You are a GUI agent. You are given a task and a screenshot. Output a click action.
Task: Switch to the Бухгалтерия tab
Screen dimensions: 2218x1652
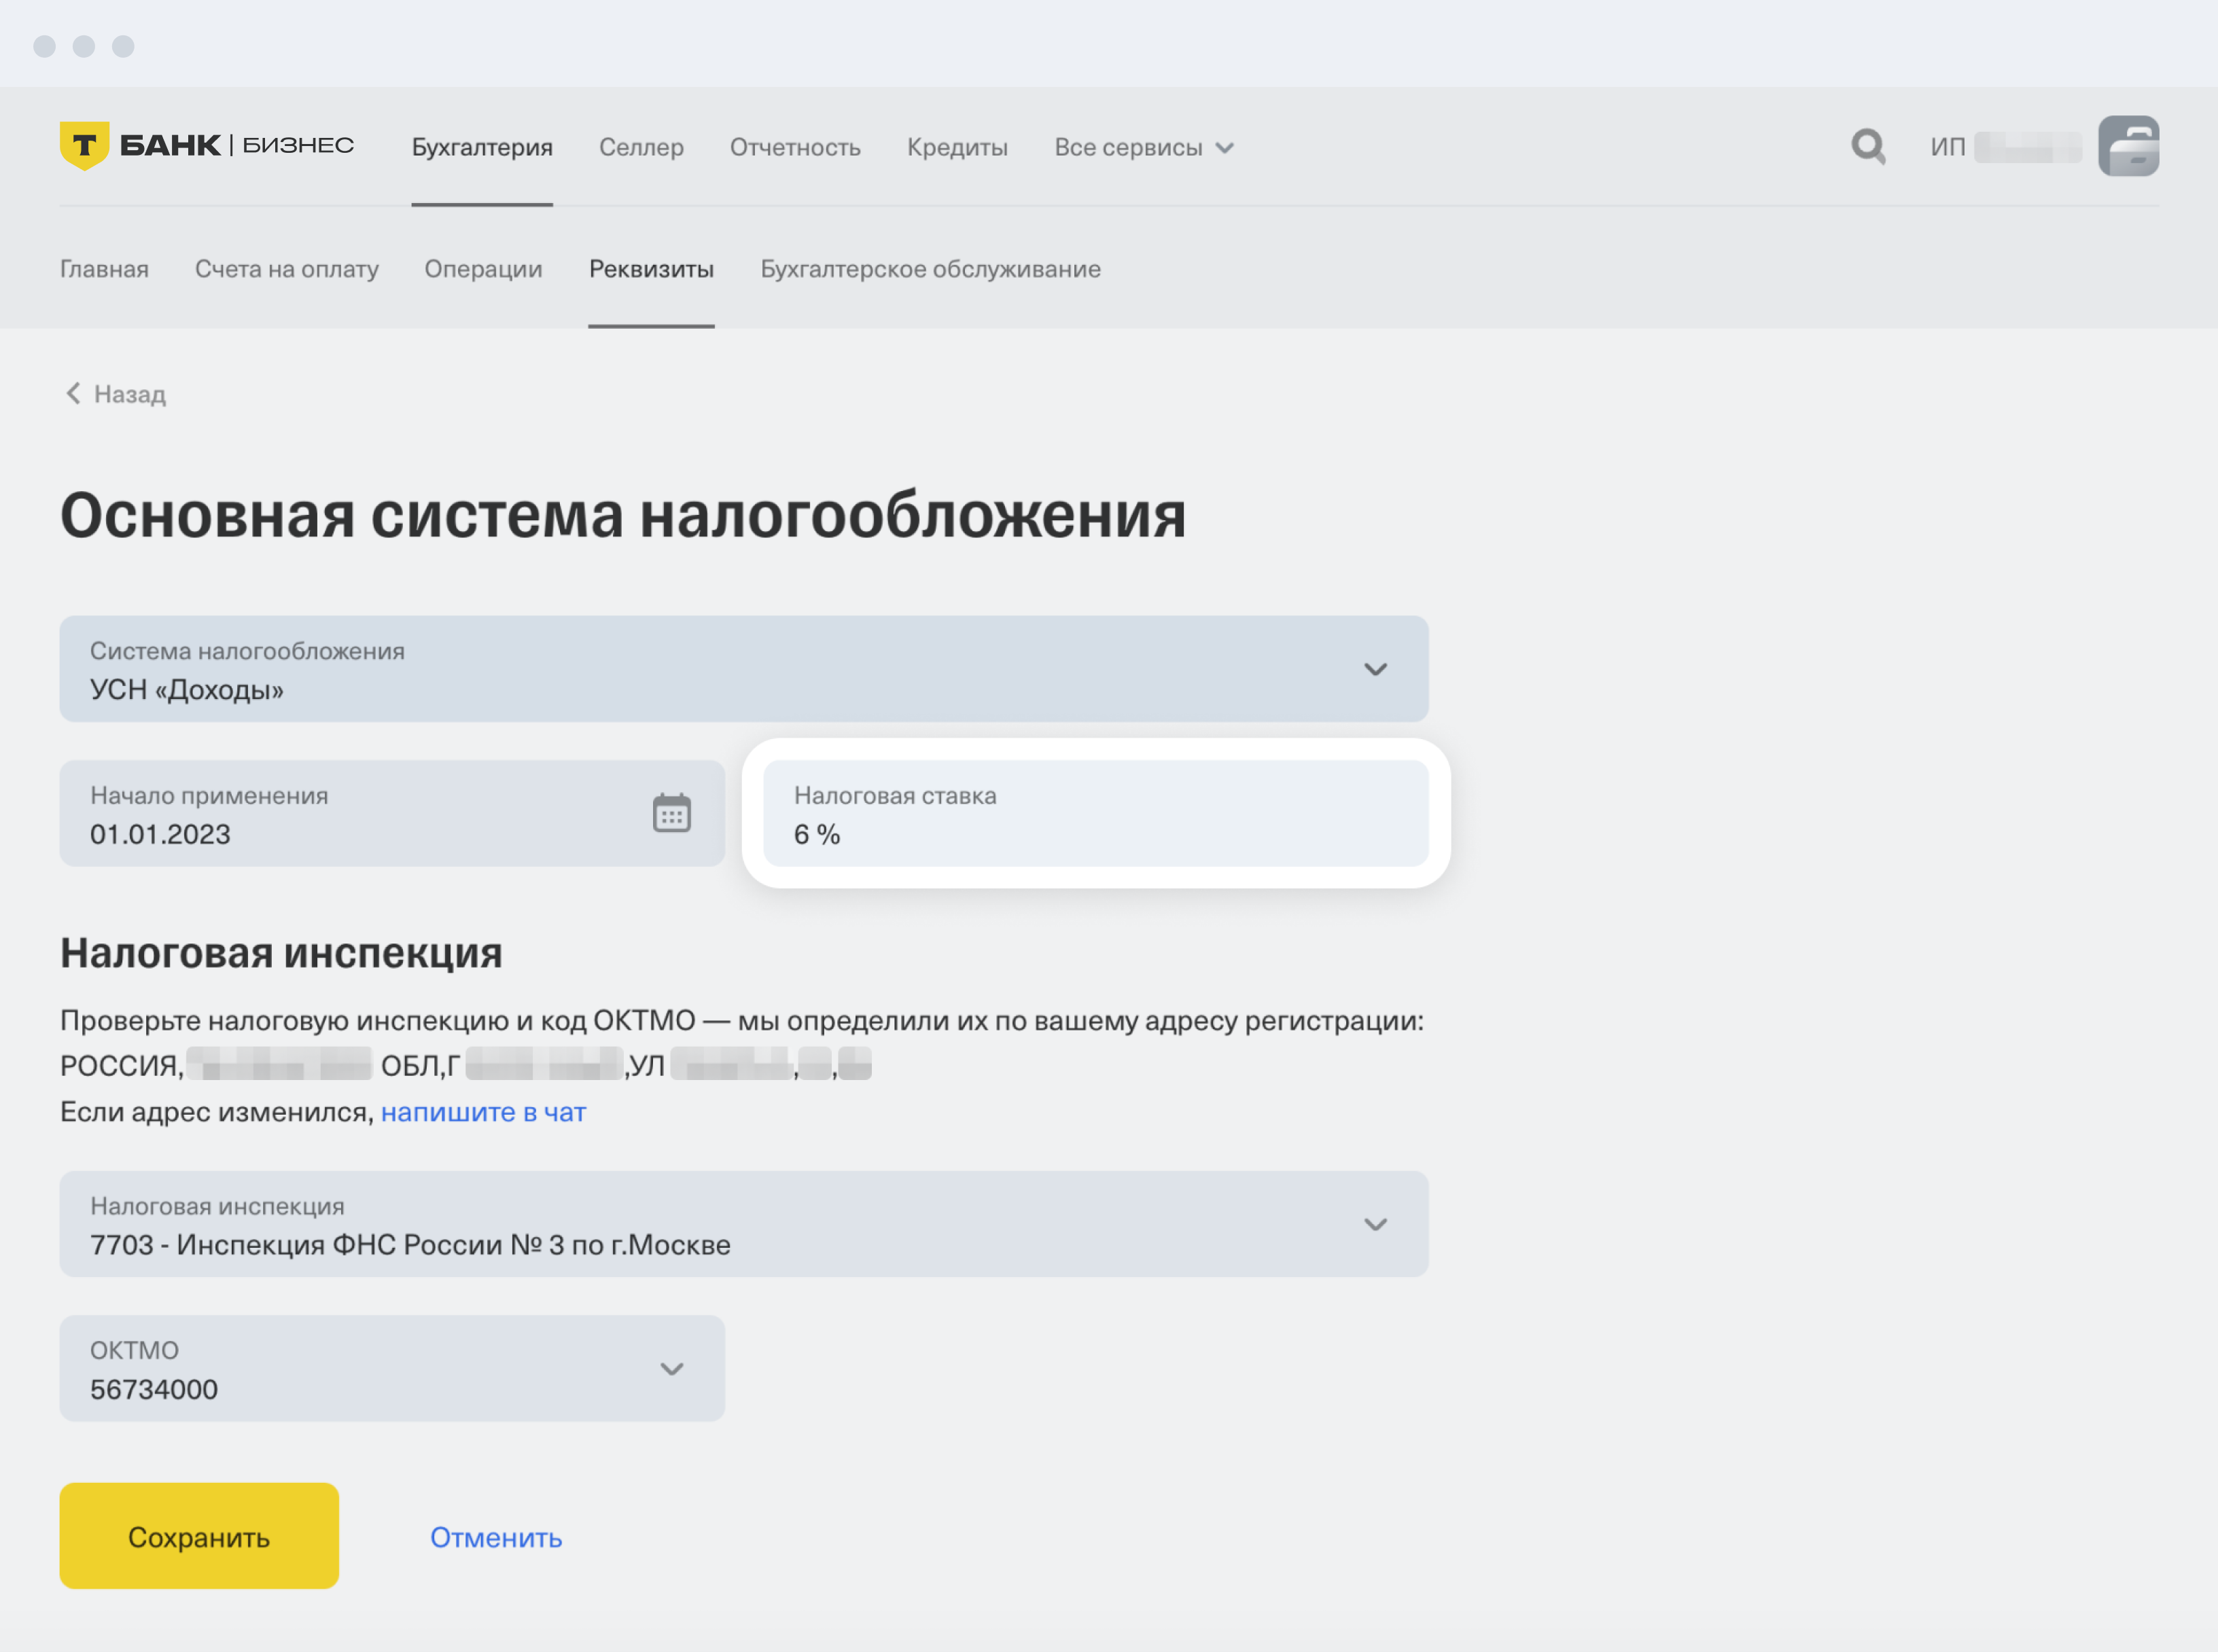point(482,147)
